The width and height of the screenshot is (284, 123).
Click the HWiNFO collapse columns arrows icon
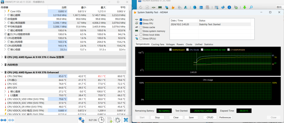coord(11,120)
